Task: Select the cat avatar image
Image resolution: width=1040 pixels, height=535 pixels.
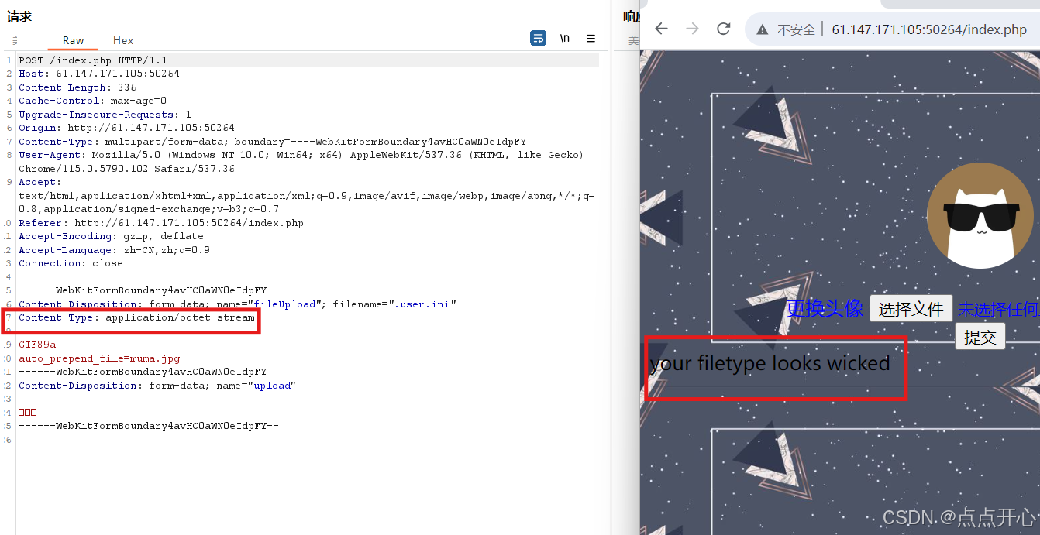Action: click(x=980, y=216)
